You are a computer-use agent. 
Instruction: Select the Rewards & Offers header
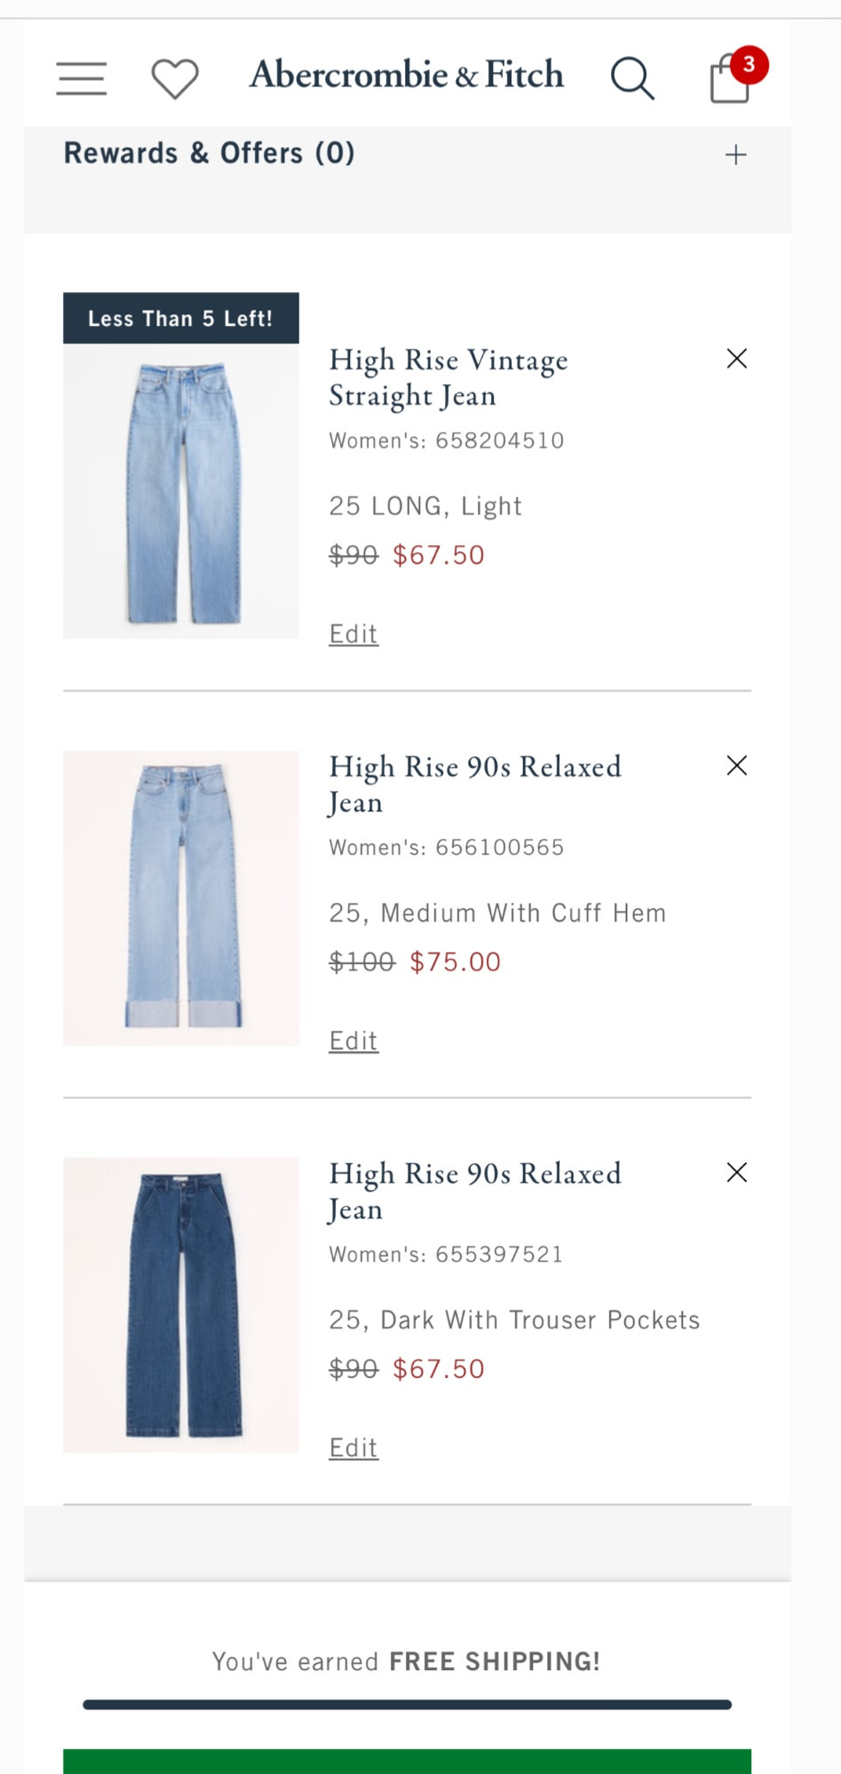click(x=210, y=152)
